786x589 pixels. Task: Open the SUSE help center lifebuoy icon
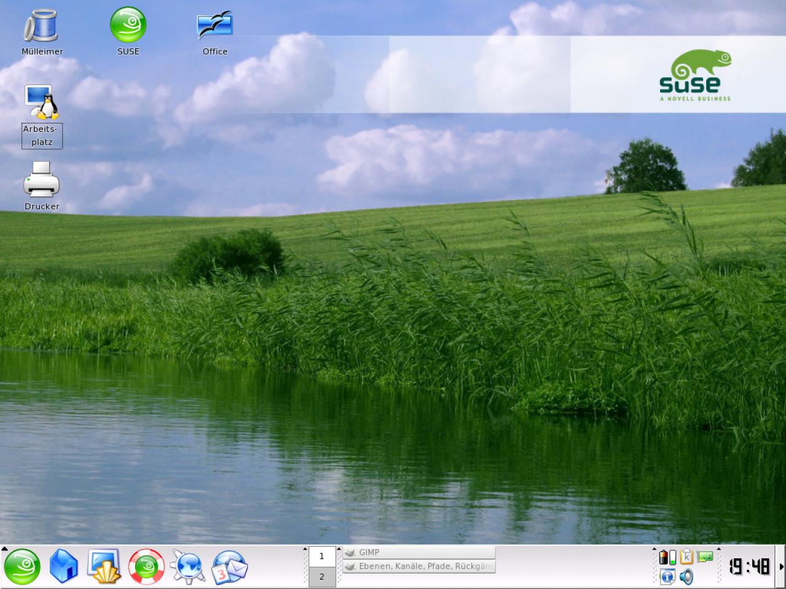tap(146, 566)
